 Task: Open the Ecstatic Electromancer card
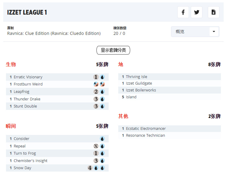click(x=146, y=129)
